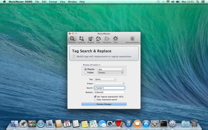
Task: Select the Folder radio button
Action: point(86,73)
